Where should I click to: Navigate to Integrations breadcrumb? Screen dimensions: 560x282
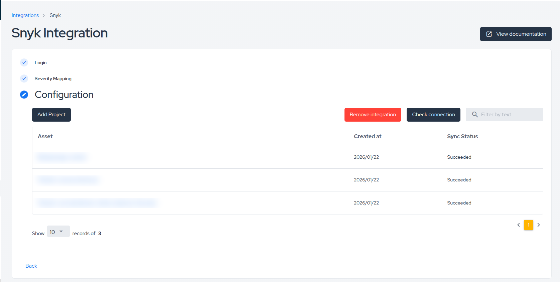tap(25, 15)
